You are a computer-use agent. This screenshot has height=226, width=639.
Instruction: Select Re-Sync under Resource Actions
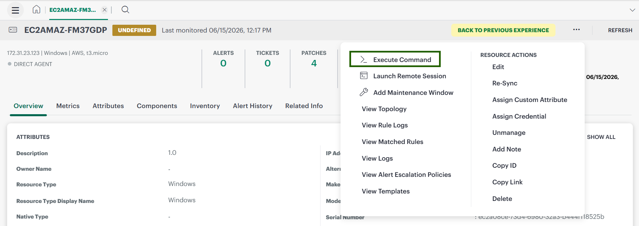(505, 83)
